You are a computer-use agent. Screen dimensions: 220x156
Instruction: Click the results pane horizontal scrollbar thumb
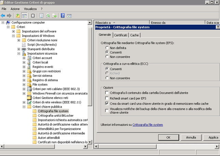[x=127, y=146]
